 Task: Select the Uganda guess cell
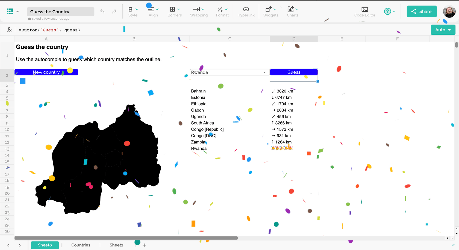(x=230, y=117)
